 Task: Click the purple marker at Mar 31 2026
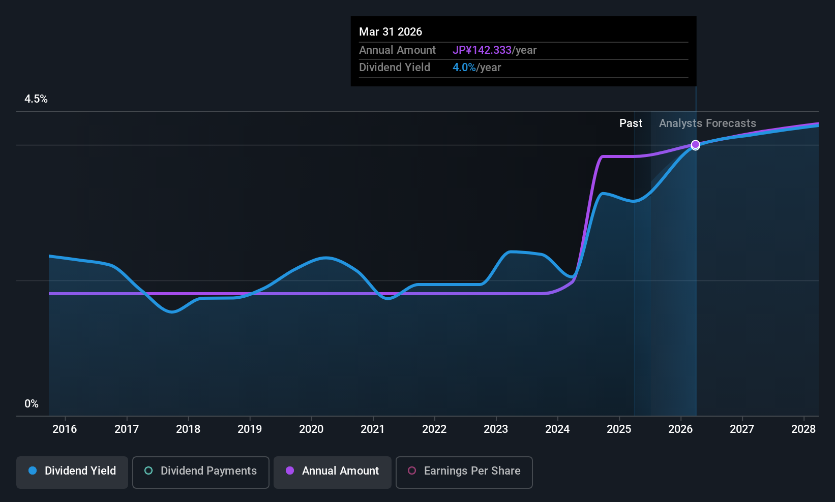(695, 145)
